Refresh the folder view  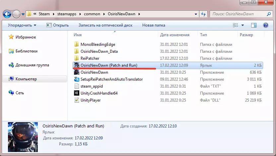click(x=203, y=14)
